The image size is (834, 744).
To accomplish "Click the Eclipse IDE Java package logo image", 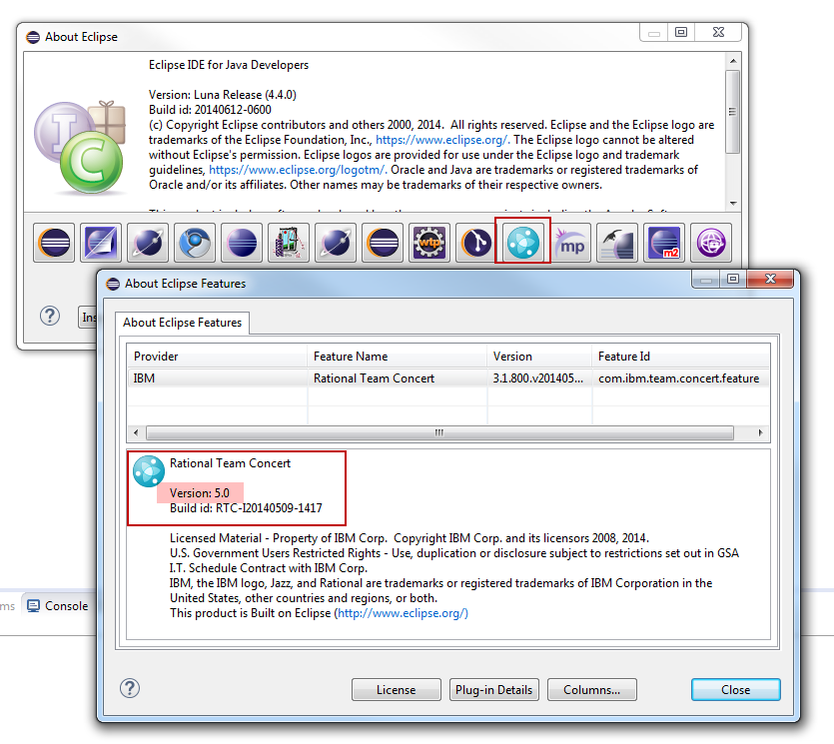I will pyautogui.click(x=81, y=147).
